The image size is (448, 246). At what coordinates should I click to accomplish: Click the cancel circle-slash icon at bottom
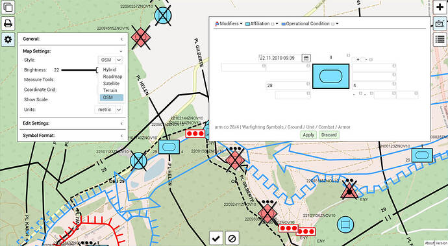click(232, 238)
